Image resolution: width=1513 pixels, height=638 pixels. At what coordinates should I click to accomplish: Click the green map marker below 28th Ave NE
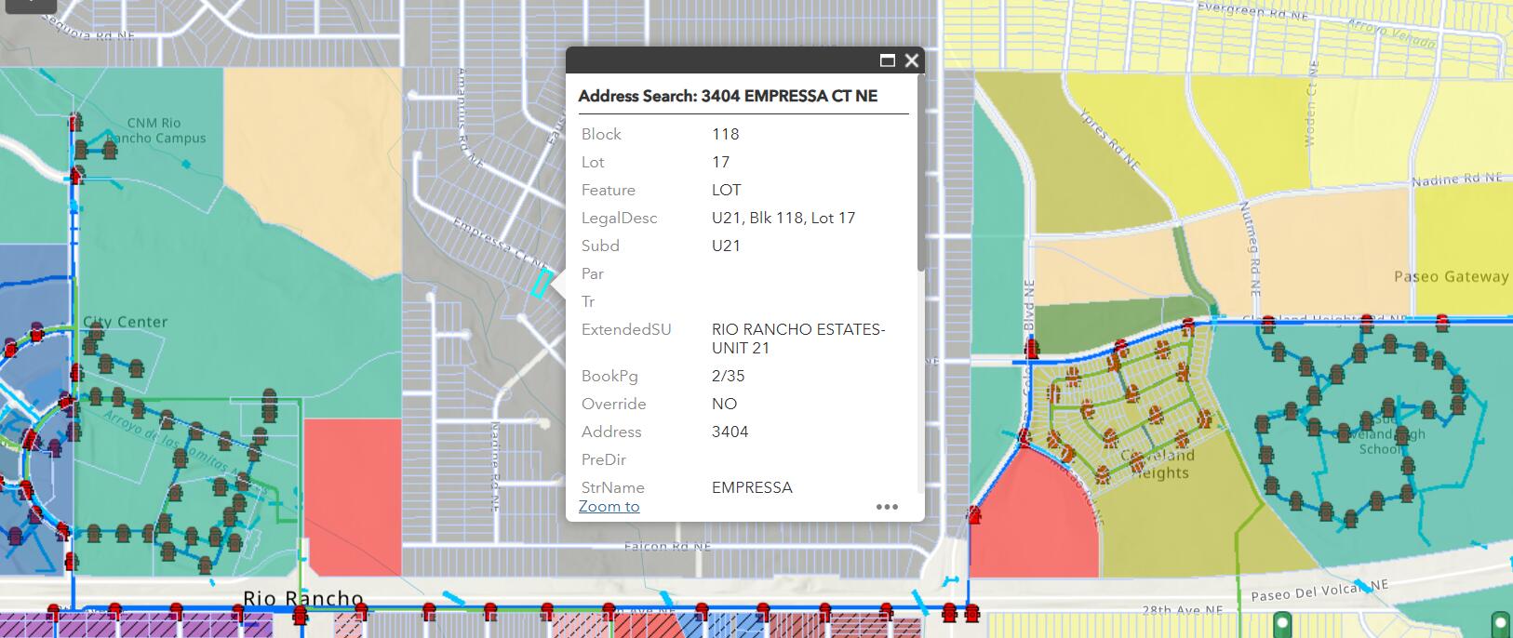(x=1281, y=622)
